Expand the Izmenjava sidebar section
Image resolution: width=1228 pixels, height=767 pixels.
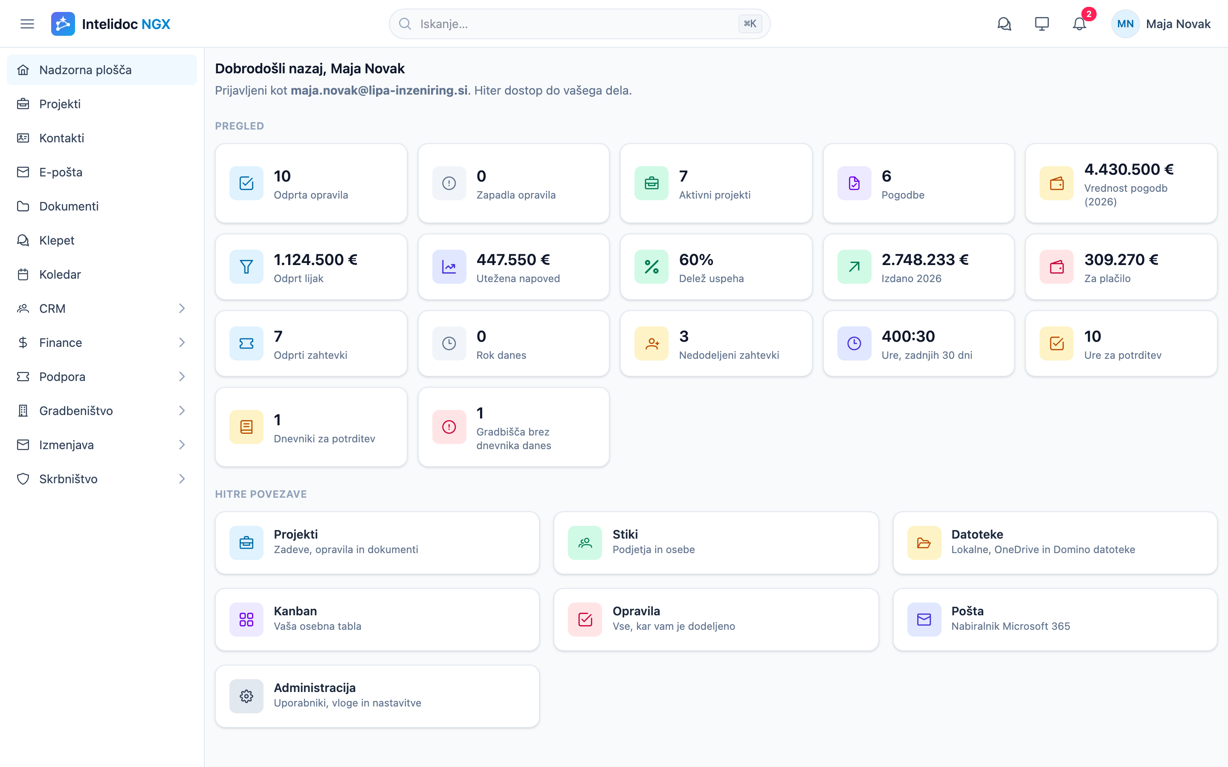pos(101,445)
